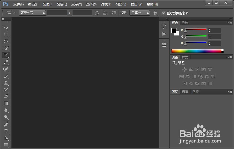This screenshot has width=234, height=149.
Task: Select the Eyedropper tool
Action: click(6, 62)
